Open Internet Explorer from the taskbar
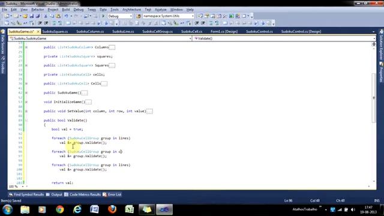384x216 pixels. [x=77, y=209]
